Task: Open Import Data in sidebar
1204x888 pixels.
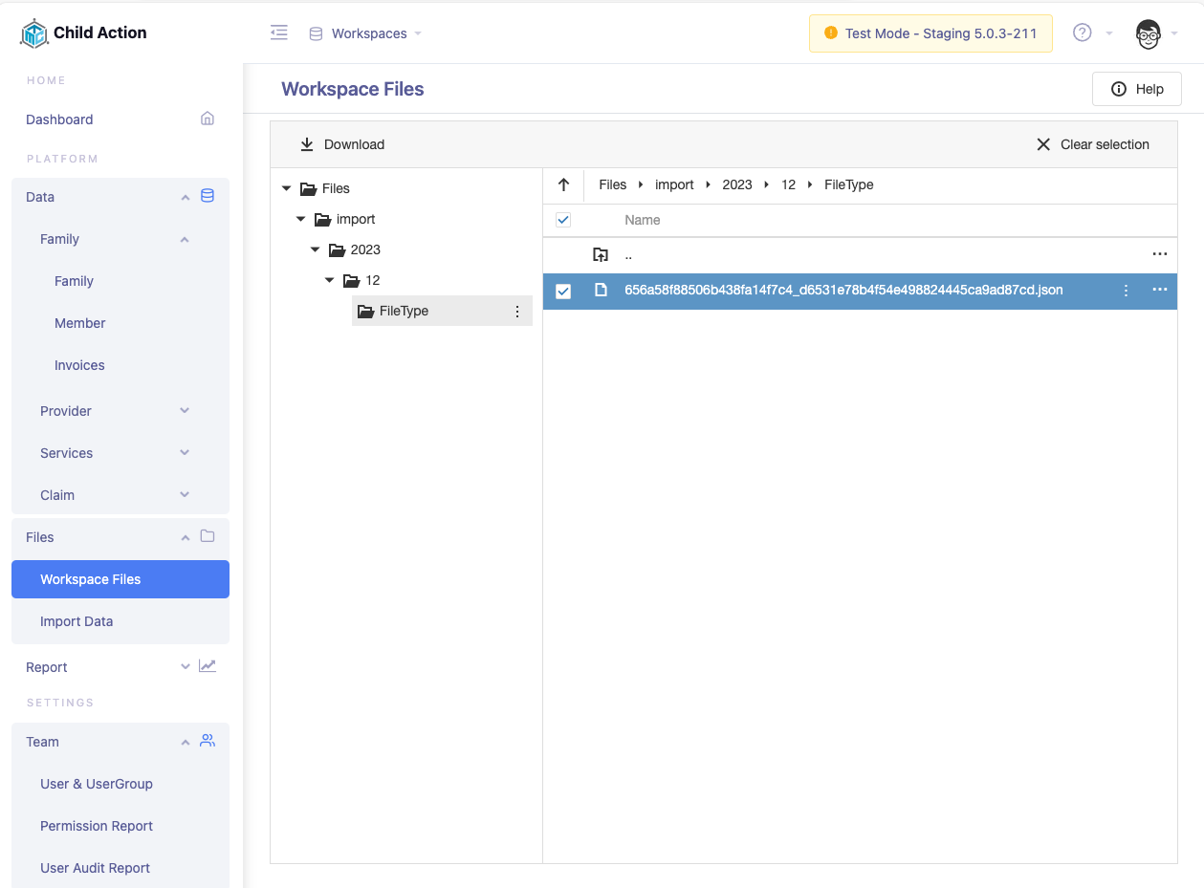Action: (77, 621)
